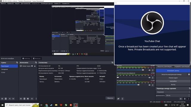
Task: Toggle visibility eye of screen capture source
Action: point(32,66)
